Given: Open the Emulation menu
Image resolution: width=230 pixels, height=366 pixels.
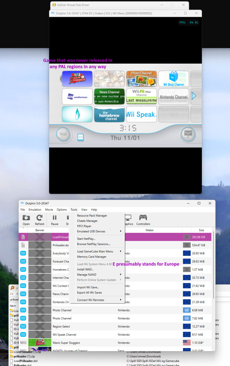Looking at the screenshot, I should click(x=35, y=210).
